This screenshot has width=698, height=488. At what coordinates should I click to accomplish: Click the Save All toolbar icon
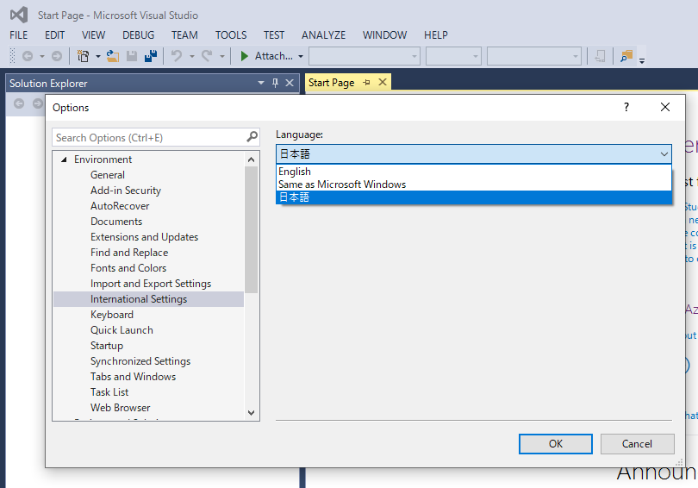pos(151,56)
